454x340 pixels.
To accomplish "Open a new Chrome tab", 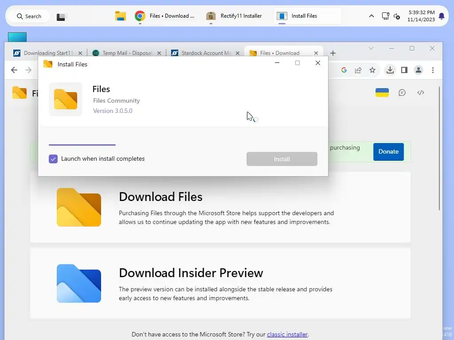I will (333, 53).
